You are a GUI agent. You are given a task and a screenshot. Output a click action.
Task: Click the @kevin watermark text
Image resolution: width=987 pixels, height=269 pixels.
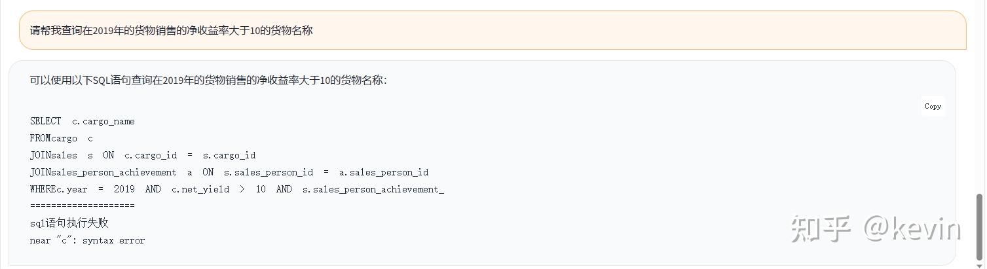[912, 228]
